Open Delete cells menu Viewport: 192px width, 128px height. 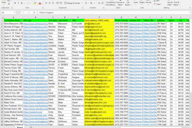click(x=142, y=3)
